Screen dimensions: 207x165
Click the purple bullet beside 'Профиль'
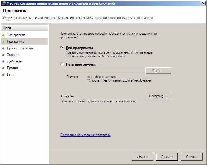[3, 68]
